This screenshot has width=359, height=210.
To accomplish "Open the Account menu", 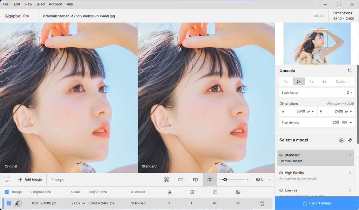I will click(55, 4).
